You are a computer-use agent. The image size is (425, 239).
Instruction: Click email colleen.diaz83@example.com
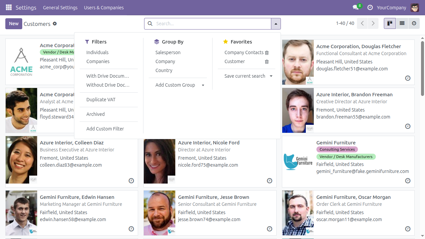tap(71, 165)
